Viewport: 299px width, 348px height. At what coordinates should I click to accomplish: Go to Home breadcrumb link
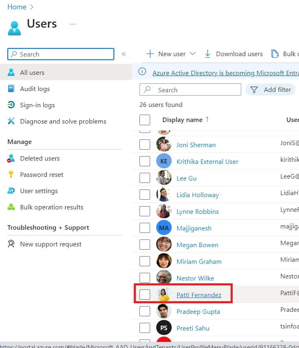(x=17, y=7)
